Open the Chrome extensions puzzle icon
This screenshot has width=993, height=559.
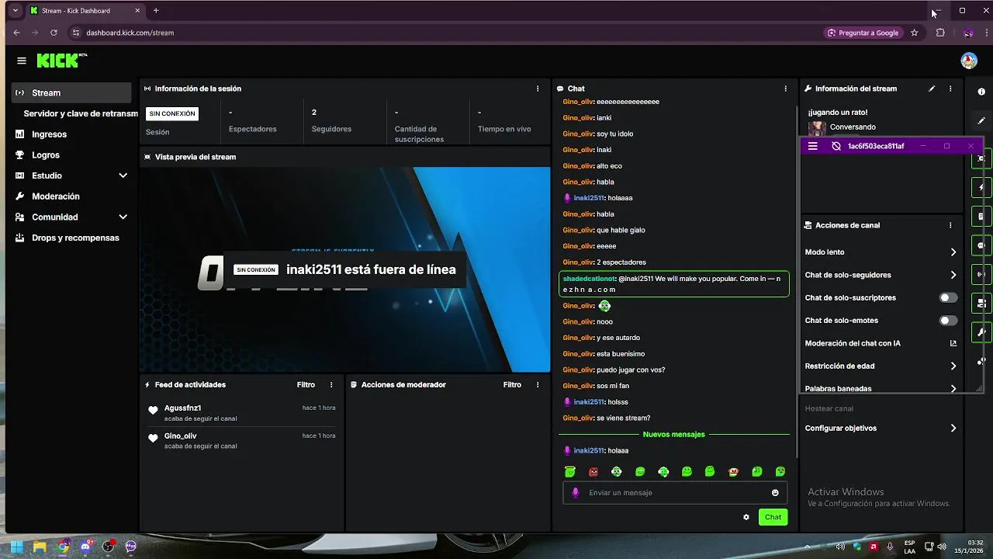click(940, 33)
